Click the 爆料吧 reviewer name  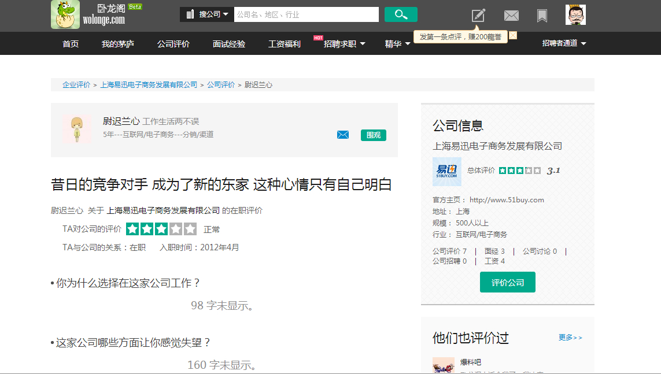pyautogui.click(x=471, y=362)
